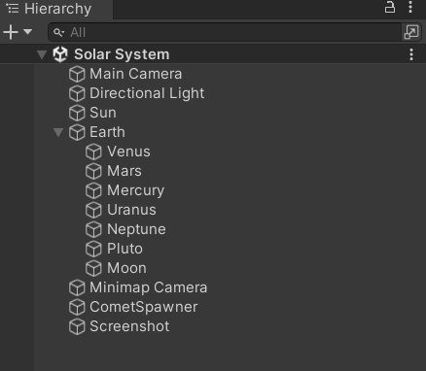The image size is (426, 371).
Task: Click the Hierarchy search field
Action: (x=225, y=32)
